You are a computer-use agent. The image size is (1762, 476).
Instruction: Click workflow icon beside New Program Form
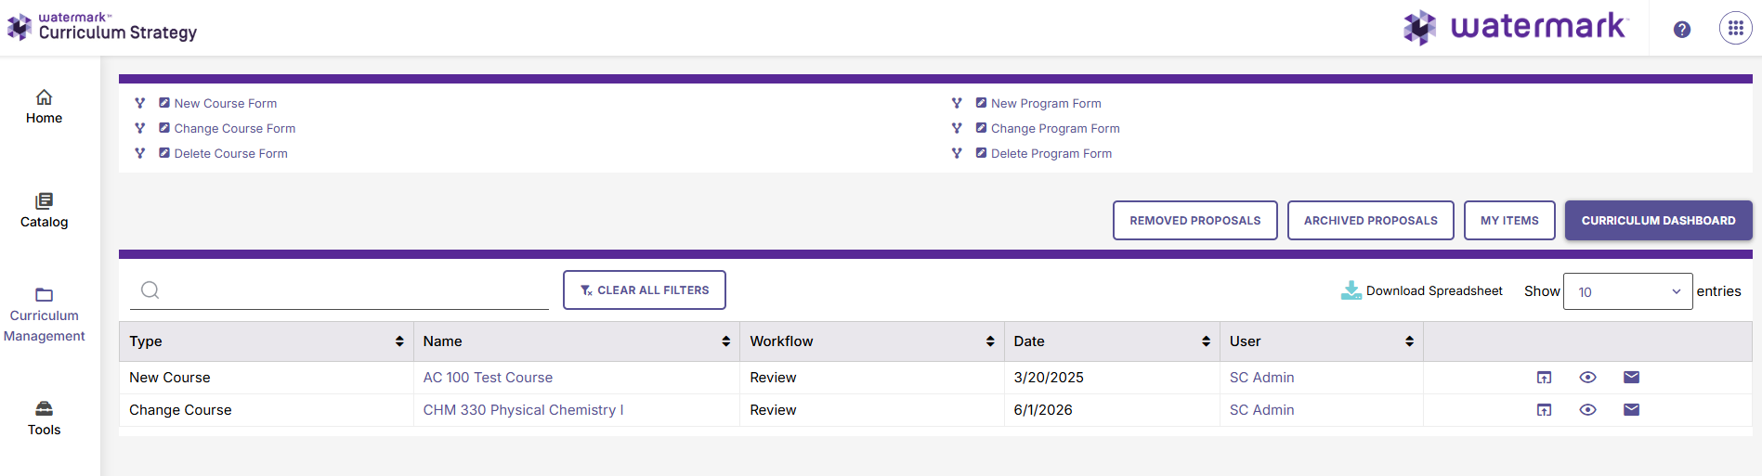957,103
